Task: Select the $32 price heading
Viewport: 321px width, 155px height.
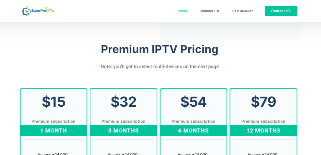Action: 124,102
